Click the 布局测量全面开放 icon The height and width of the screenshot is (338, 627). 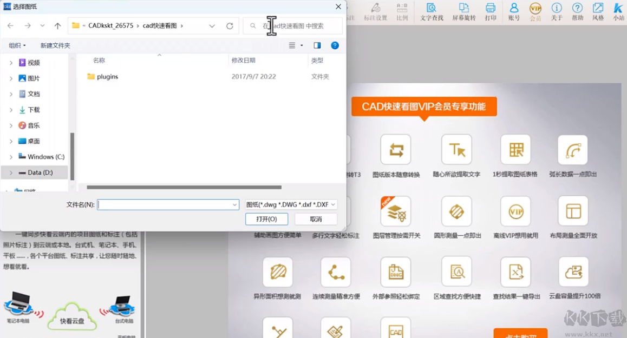point(573,211)
